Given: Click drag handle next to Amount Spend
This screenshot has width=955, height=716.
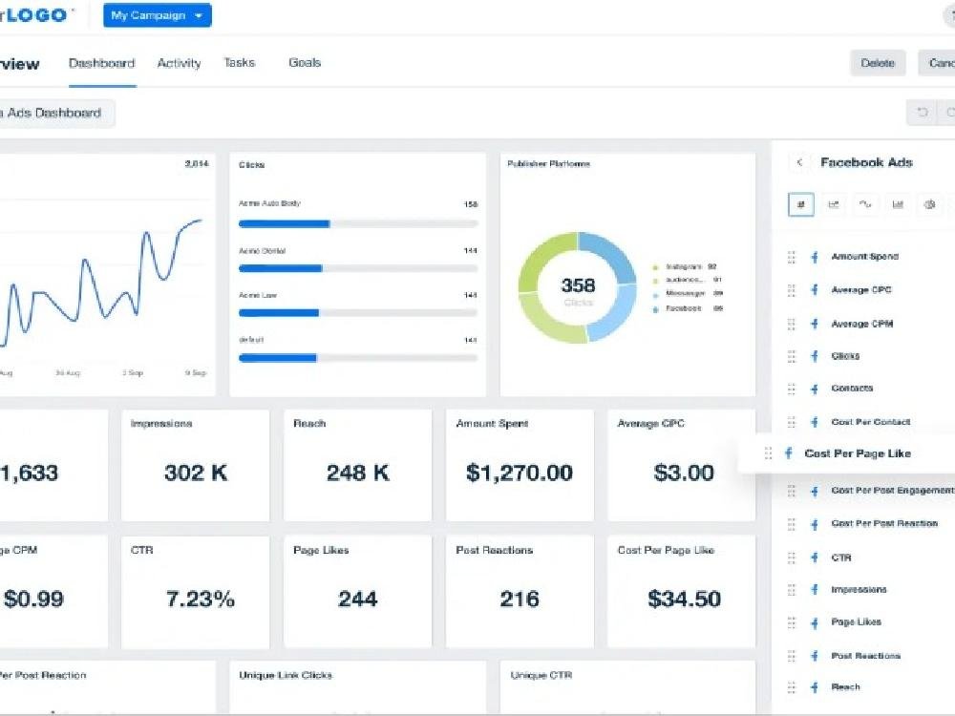Looking at the screenshot, I should [792, 257].
